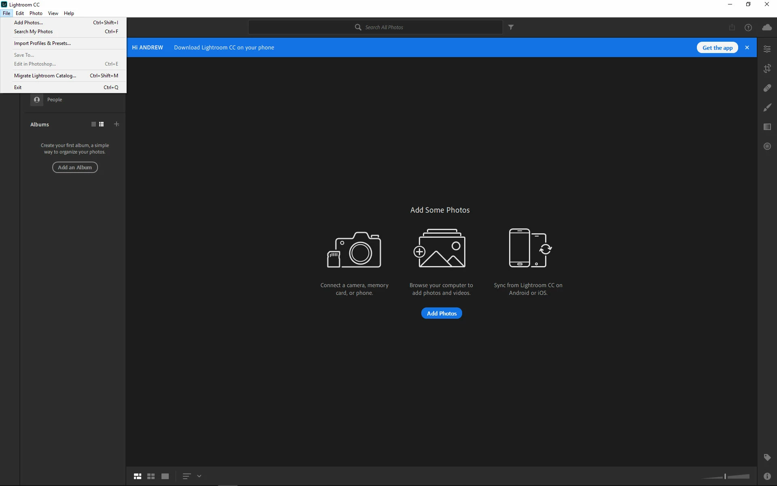Screen dimensions: 777x486
Task: Open the search filter funnel
Action: click(x=511, y=27)
